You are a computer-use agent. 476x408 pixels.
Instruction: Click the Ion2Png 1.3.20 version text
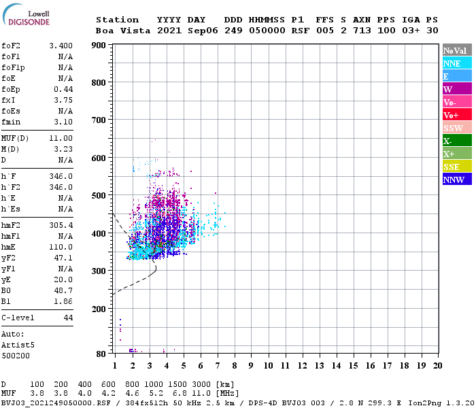[441, 403]
